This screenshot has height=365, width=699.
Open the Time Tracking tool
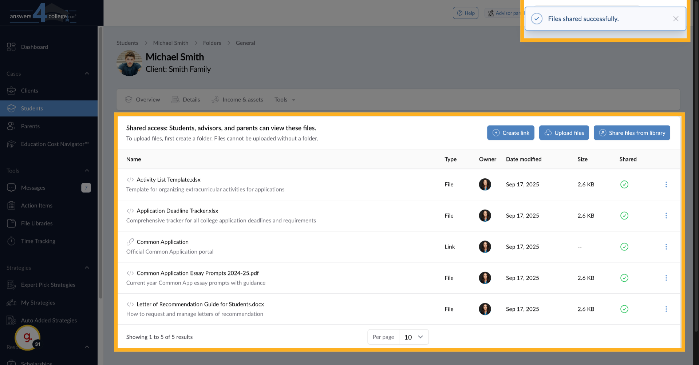pyautogui.click(x=38, y=241)
